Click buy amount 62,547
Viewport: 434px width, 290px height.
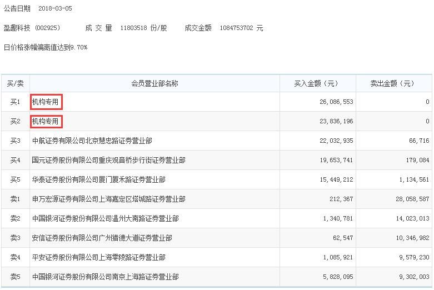(343, 238)
